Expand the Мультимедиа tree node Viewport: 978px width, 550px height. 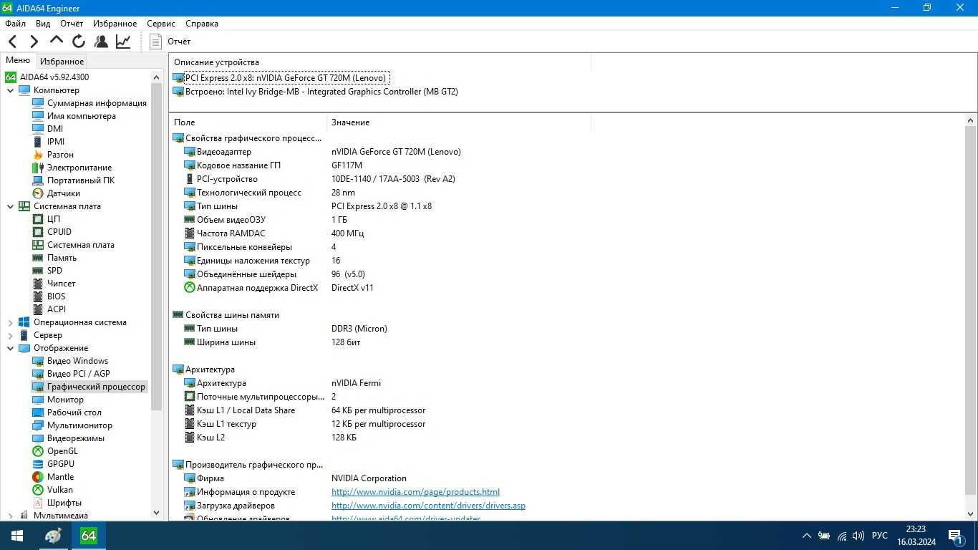11,516
